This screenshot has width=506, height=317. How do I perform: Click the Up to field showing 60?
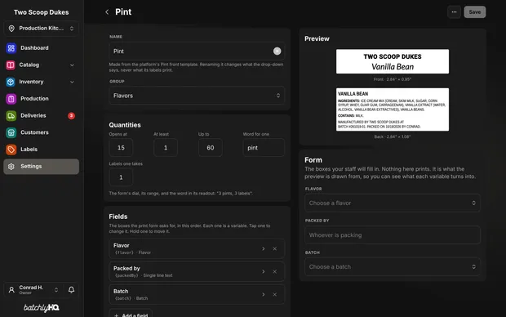(x=210, y=148)
